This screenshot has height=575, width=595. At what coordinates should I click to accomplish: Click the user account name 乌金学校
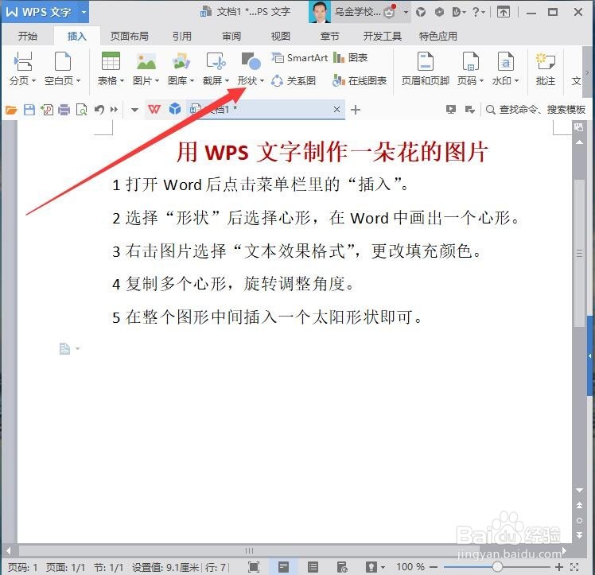[x=357, y=12]
